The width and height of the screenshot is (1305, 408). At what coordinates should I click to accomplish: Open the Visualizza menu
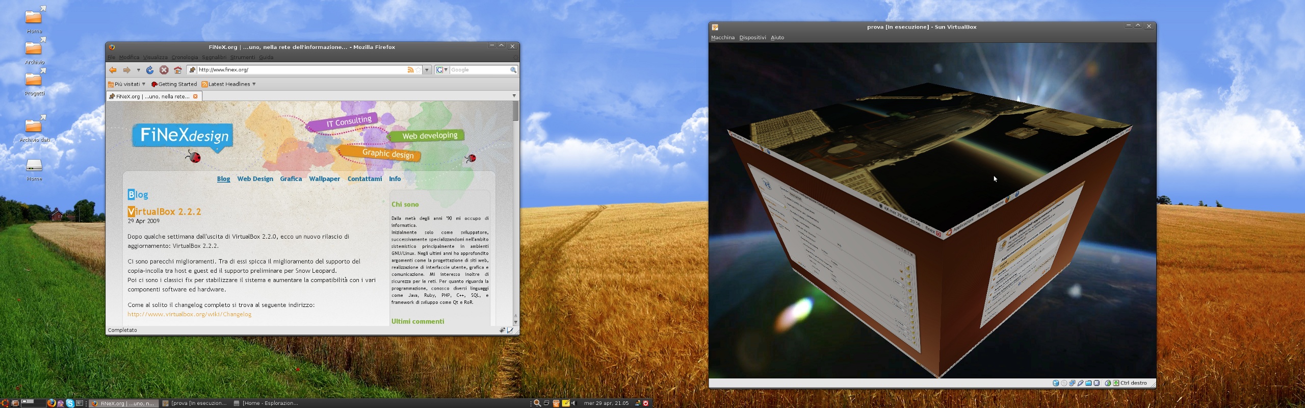click(x=155, y=58)
